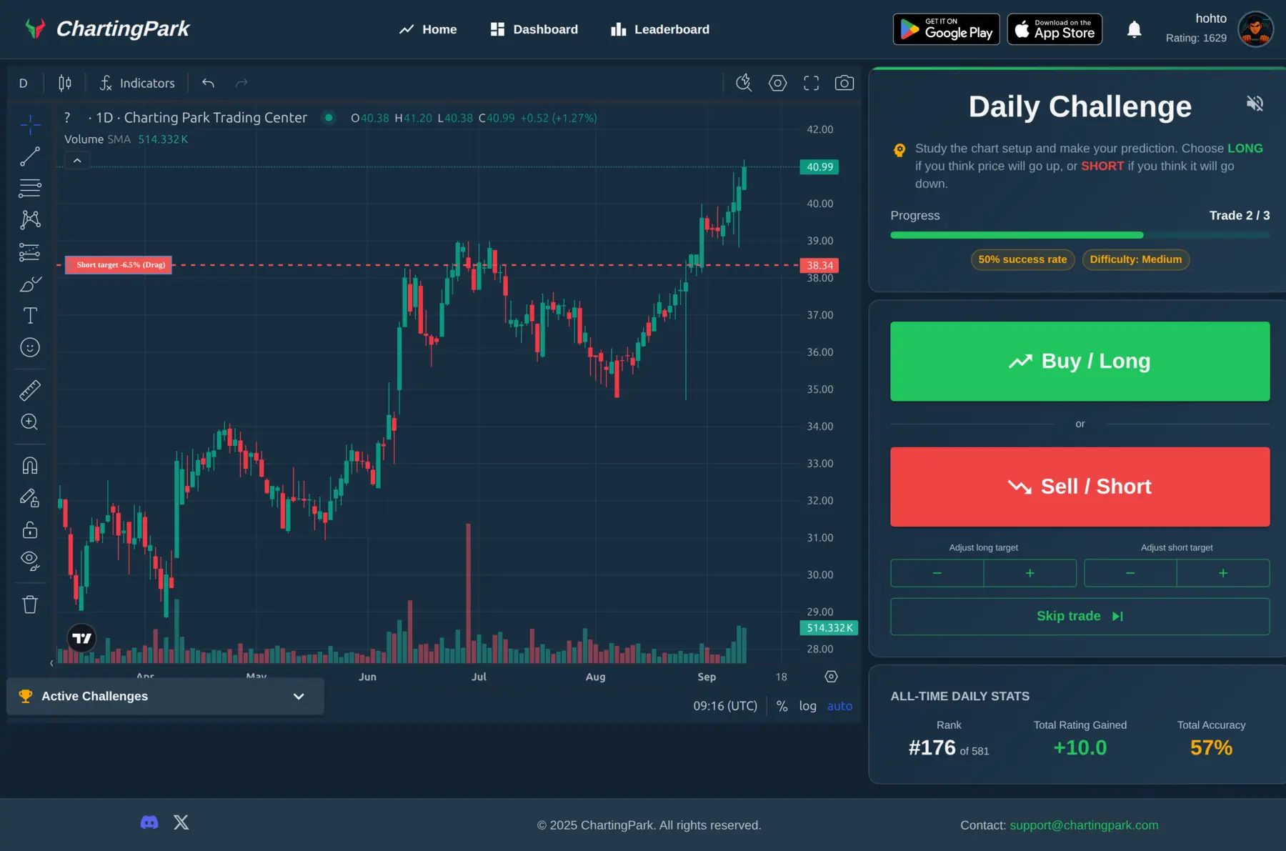Open chart settings hexagon icon
The height and width of the screenshot is (851, 1286).
tap(777, 83)
